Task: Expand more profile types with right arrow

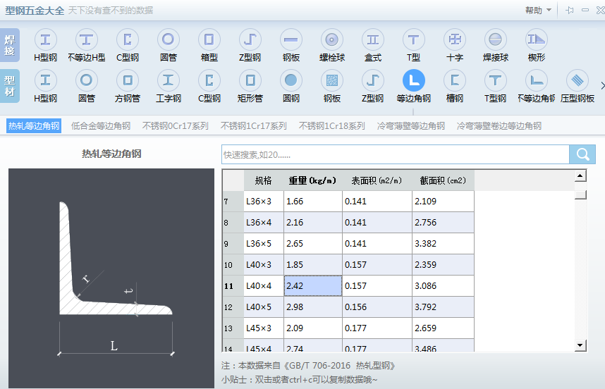Action: click(x=602, y=85)
